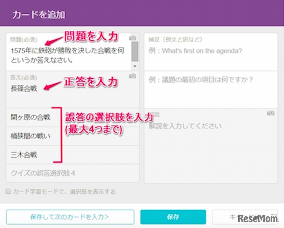Focus the answer field containing 長篠合戦
This screenshot has height=228, width=284.
point(72,90)
